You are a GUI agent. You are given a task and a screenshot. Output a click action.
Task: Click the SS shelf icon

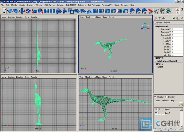pyautogui.click(x=163, y=11)
